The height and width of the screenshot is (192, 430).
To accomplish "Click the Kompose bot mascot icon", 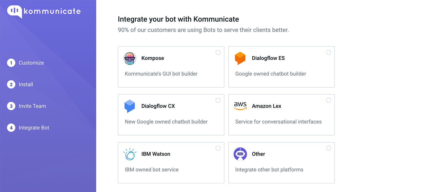I will click(130, 58).
